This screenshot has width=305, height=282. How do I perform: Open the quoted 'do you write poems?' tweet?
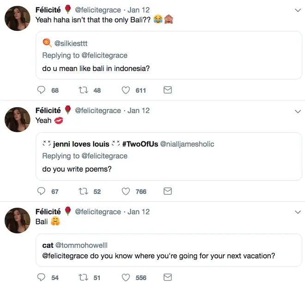tap(169, 156)
